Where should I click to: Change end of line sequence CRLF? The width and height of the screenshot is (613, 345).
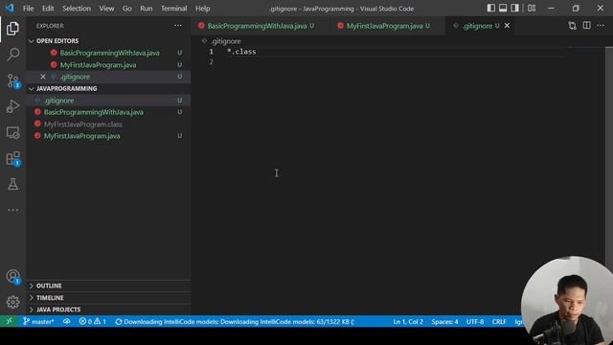tap(499, 322)
